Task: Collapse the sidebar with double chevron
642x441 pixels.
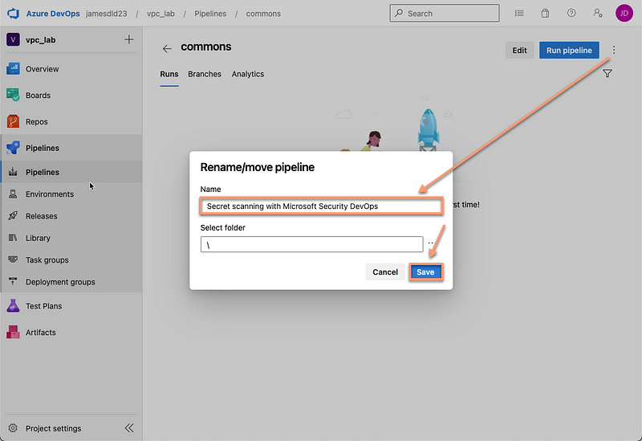Action: point(129,428)
